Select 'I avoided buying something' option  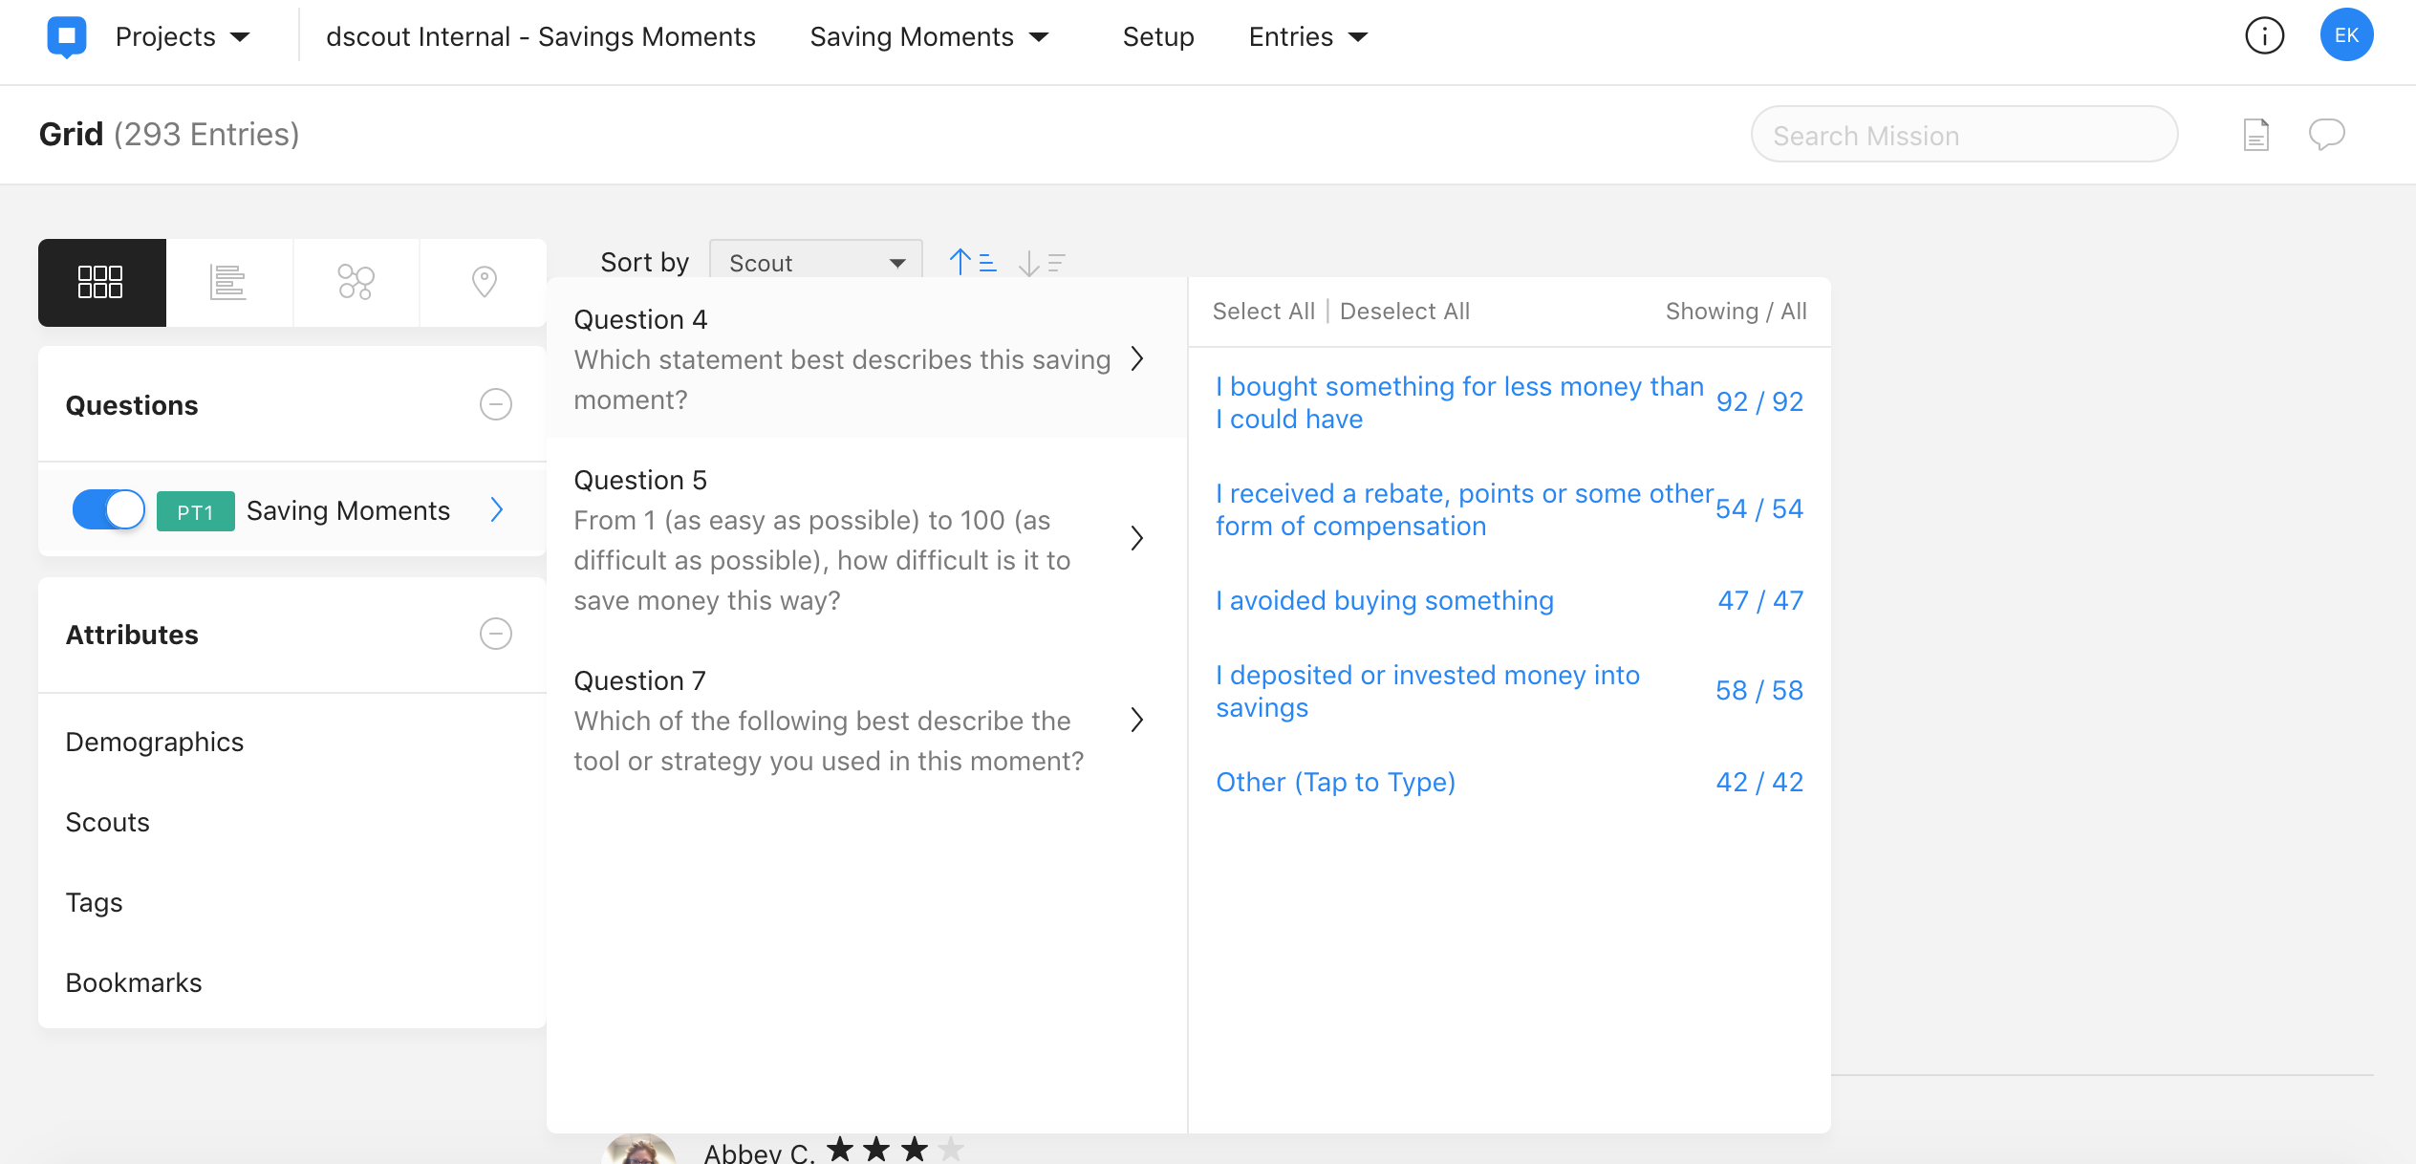click(x=1384, y=600)
